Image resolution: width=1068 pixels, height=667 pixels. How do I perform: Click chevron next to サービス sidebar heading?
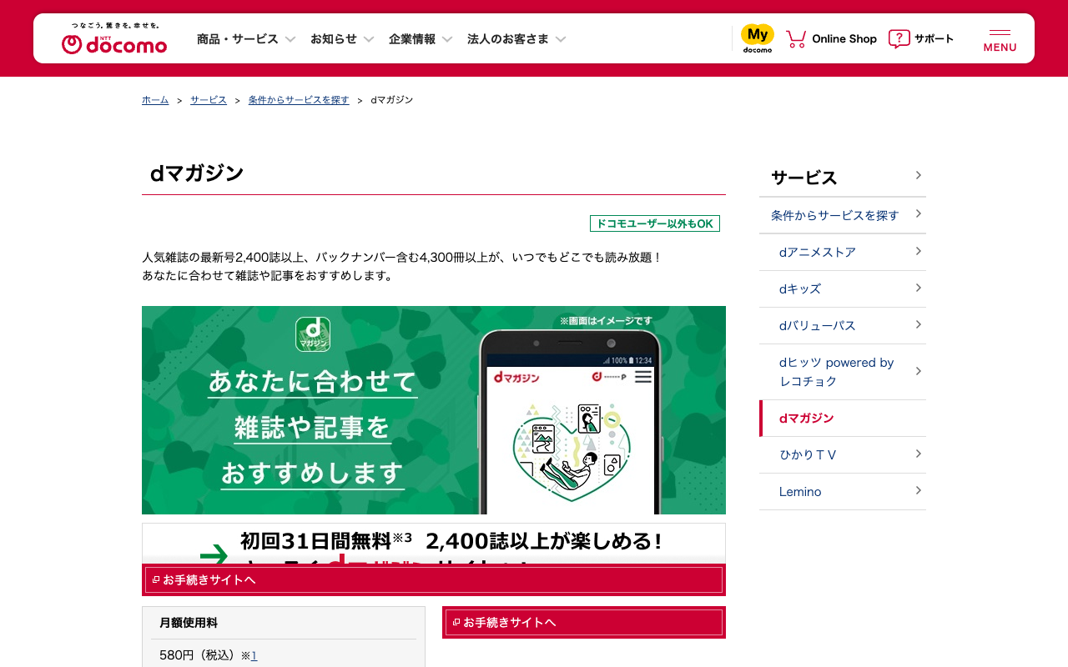pos(918,175)
